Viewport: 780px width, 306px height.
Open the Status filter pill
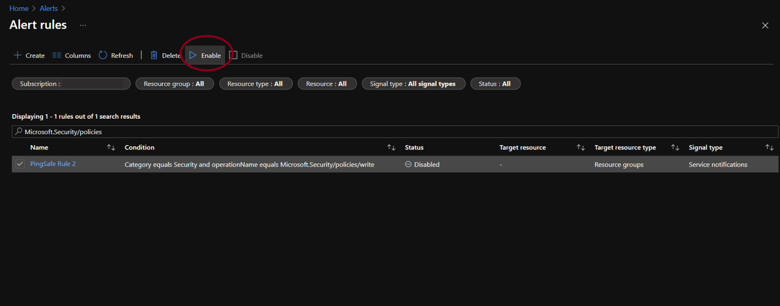[x=494, y=84]
